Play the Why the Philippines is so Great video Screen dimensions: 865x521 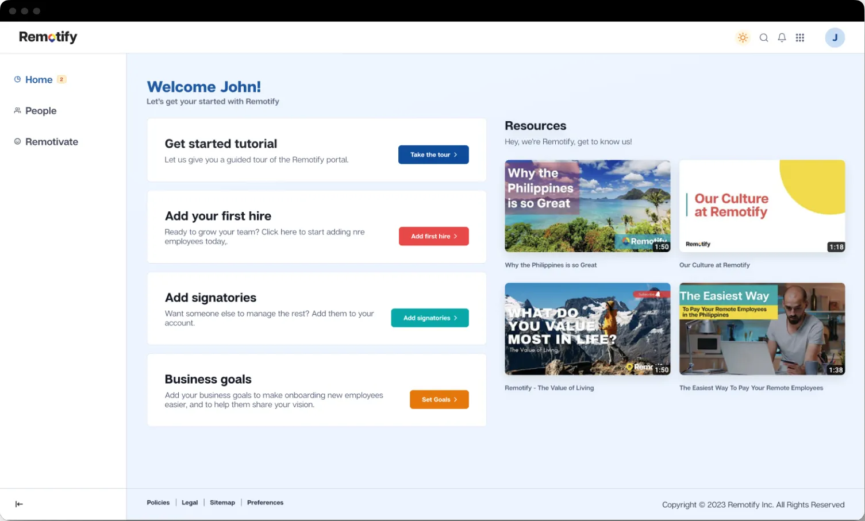[587, 206]
